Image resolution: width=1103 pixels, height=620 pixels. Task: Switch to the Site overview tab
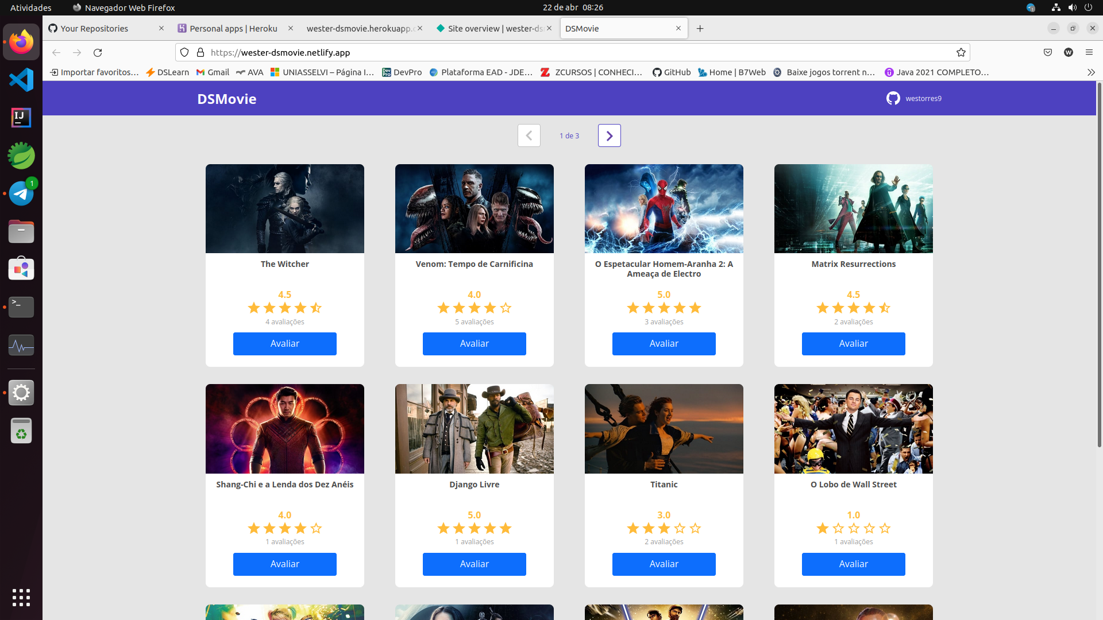click(493, 28)
